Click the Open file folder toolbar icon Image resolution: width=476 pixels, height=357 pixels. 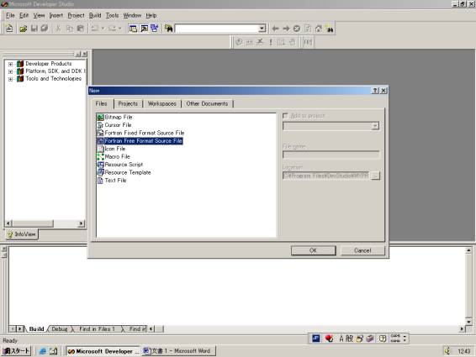(23, 29)
